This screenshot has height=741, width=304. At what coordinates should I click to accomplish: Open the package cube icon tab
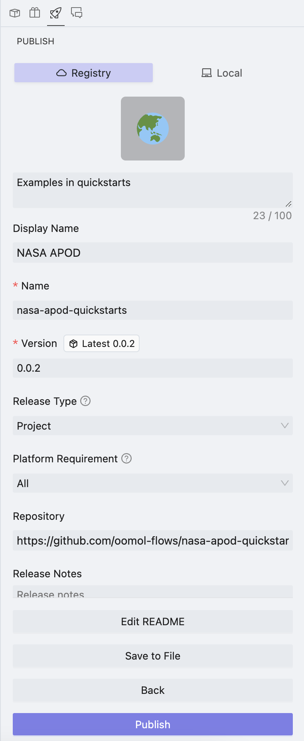click(x=15, y=13)
